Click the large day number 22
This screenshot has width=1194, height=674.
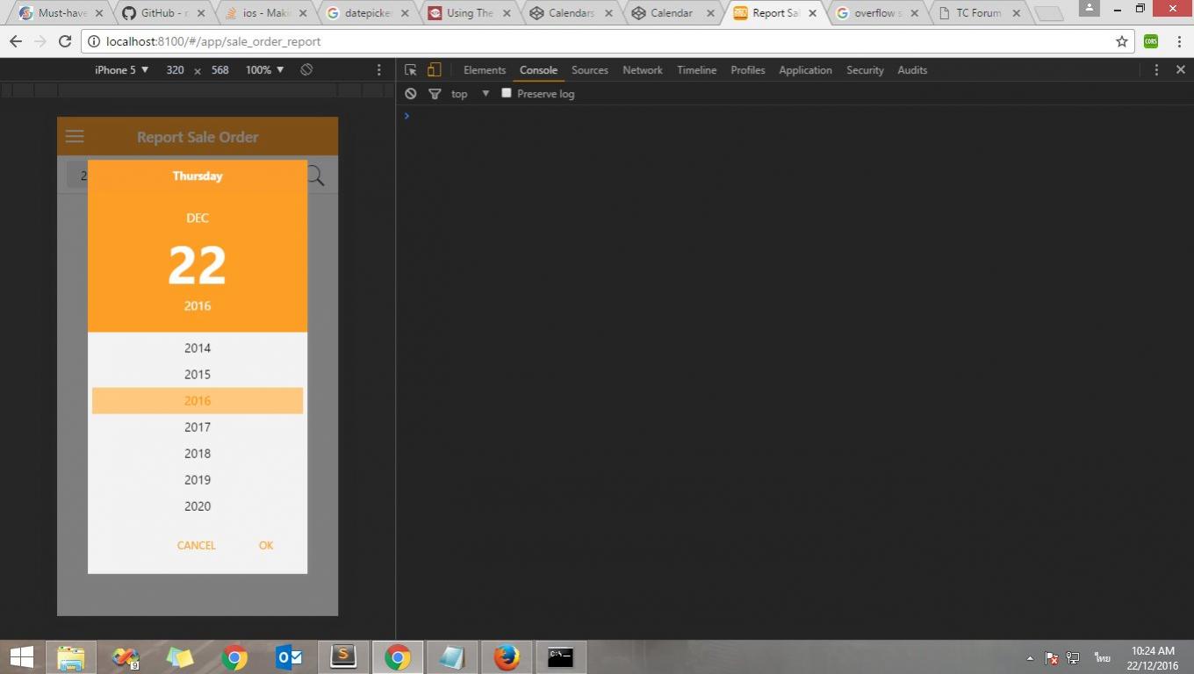198,265
